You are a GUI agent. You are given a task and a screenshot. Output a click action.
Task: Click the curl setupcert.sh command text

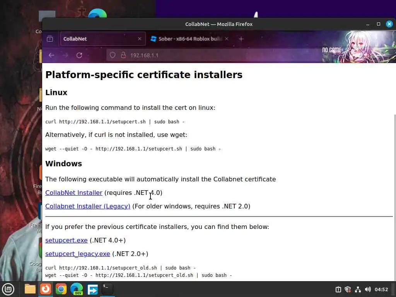click(x=115, y=122)
